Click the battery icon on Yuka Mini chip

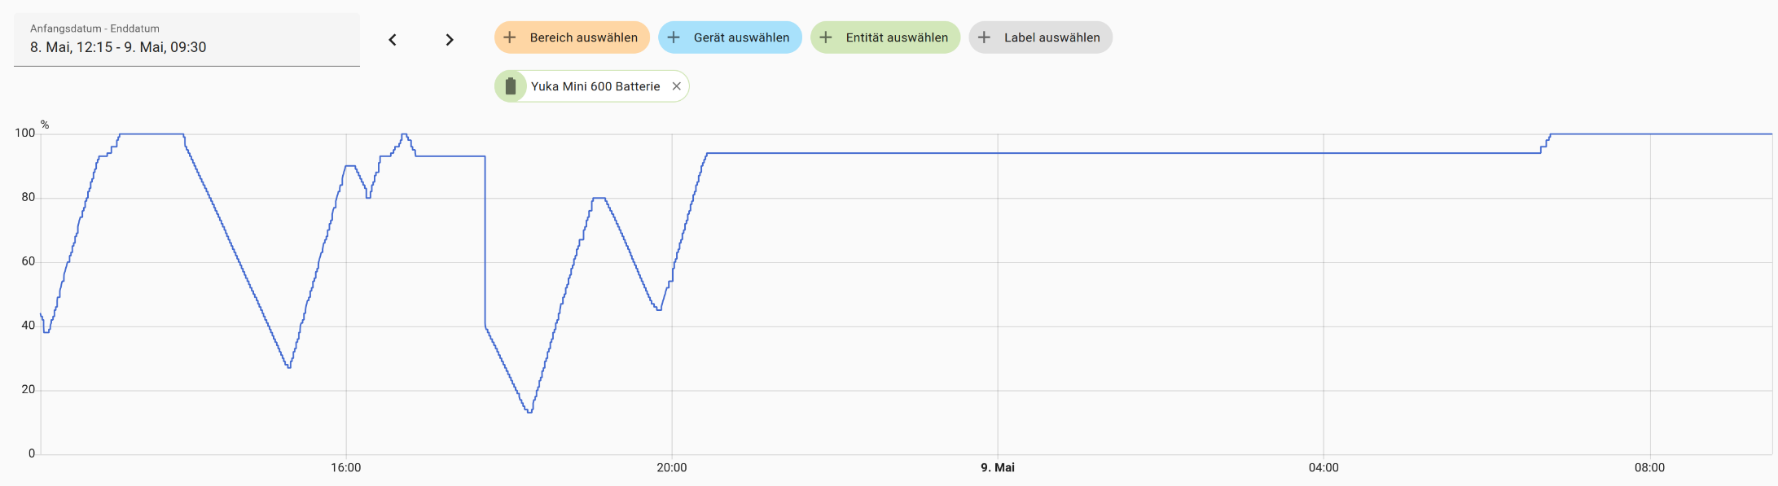(x=511, y=86)
